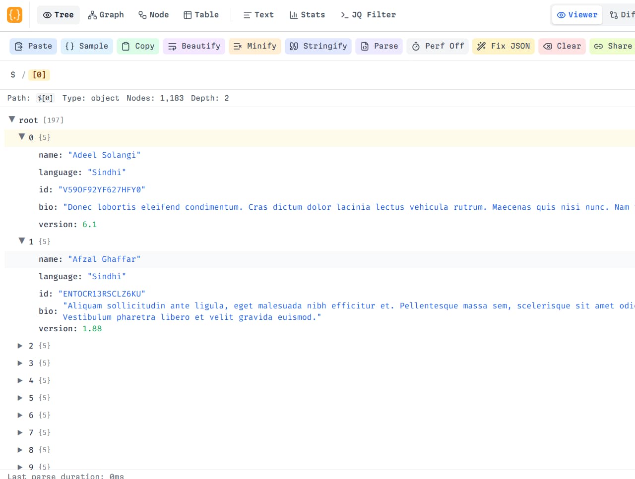The image size is (635, 479).
Task: Click the Paste button
Action: [33, 46]
